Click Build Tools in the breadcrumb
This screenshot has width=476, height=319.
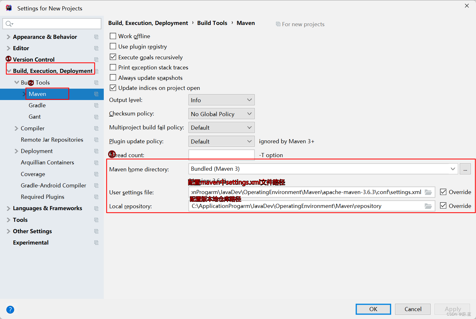coord(212,23)
